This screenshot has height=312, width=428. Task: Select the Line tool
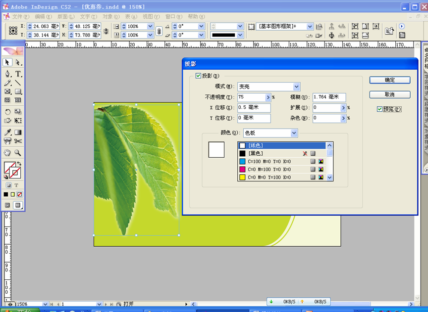tap(18, 83)
